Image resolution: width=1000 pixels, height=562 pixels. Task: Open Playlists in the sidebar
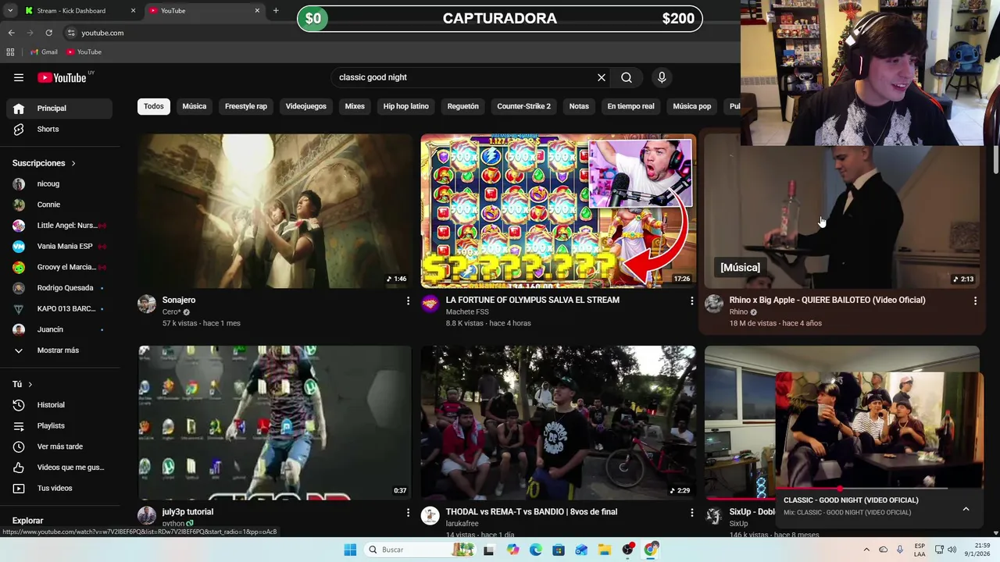point(59,425)
